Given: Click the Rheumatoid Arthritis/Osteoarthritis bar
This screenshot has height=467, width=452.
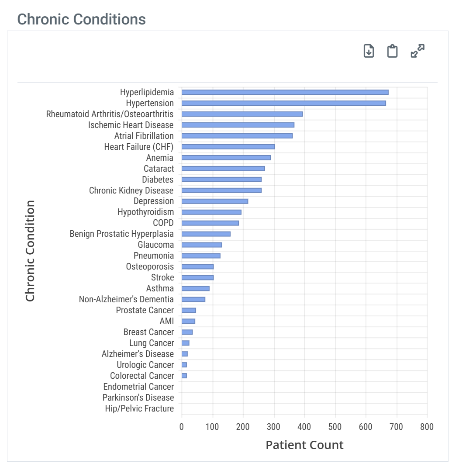Looking at the screenshot, I should (x=242, y=114).
